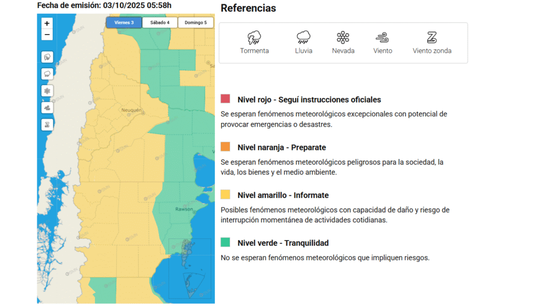Click the Lluvia icon in Referencias
This screenshot has width=546, height=306.
(303, 37)
